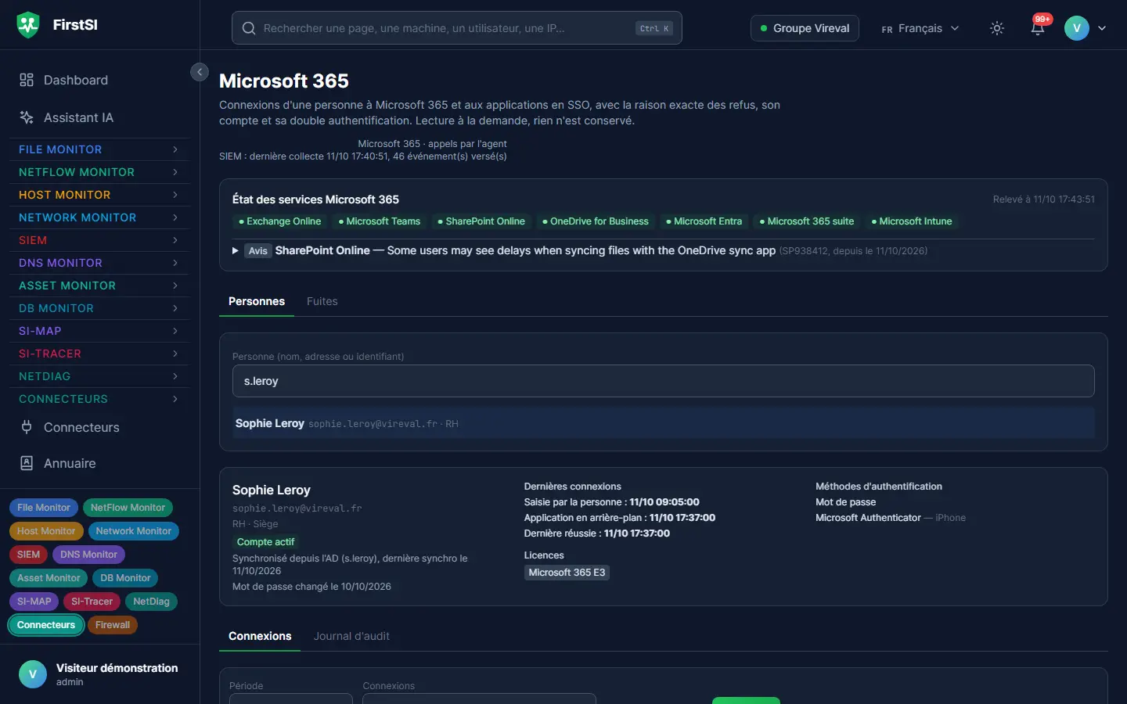The height and width of the screenshot is (704, 1127).
Task: Click the highlighted Connecteurs pill
Action: click(46, 625)
